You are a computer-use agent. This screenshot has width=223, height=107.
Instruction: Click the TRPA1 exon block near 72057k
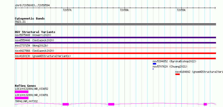tap(66, 104)
